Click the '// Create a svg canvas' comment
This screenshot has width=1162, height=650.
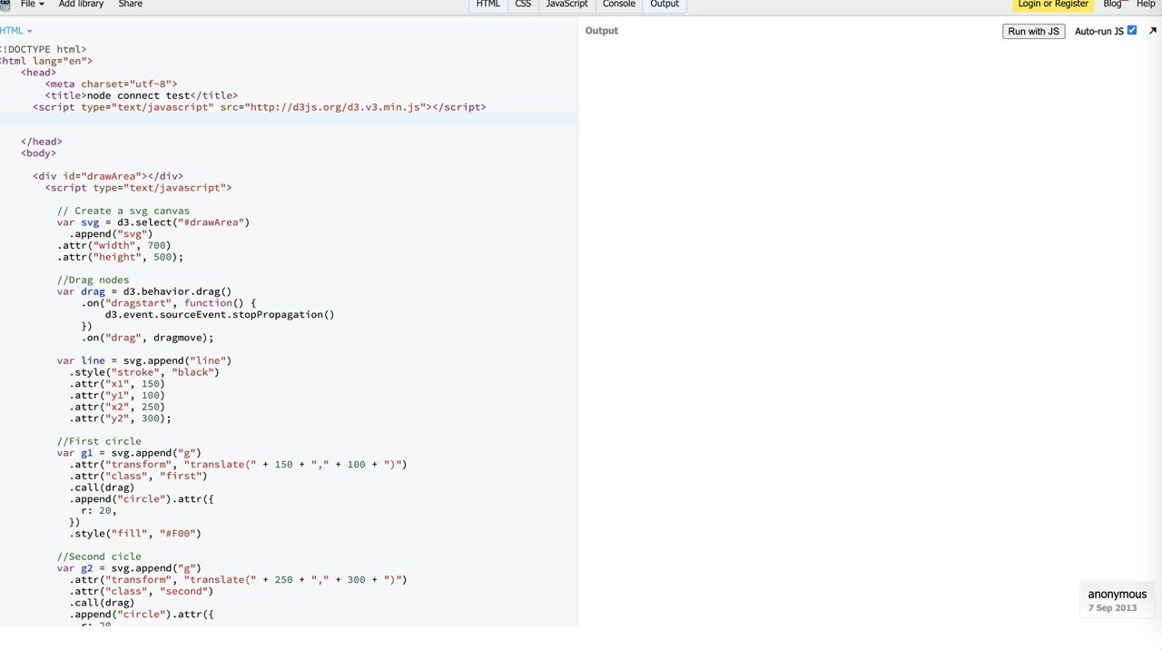coord(123,211)
